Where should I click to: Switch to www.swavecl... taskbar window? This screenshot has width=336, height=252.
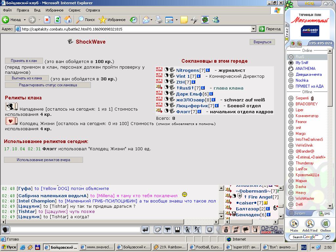pyautogui.click(x=97, y=247)
